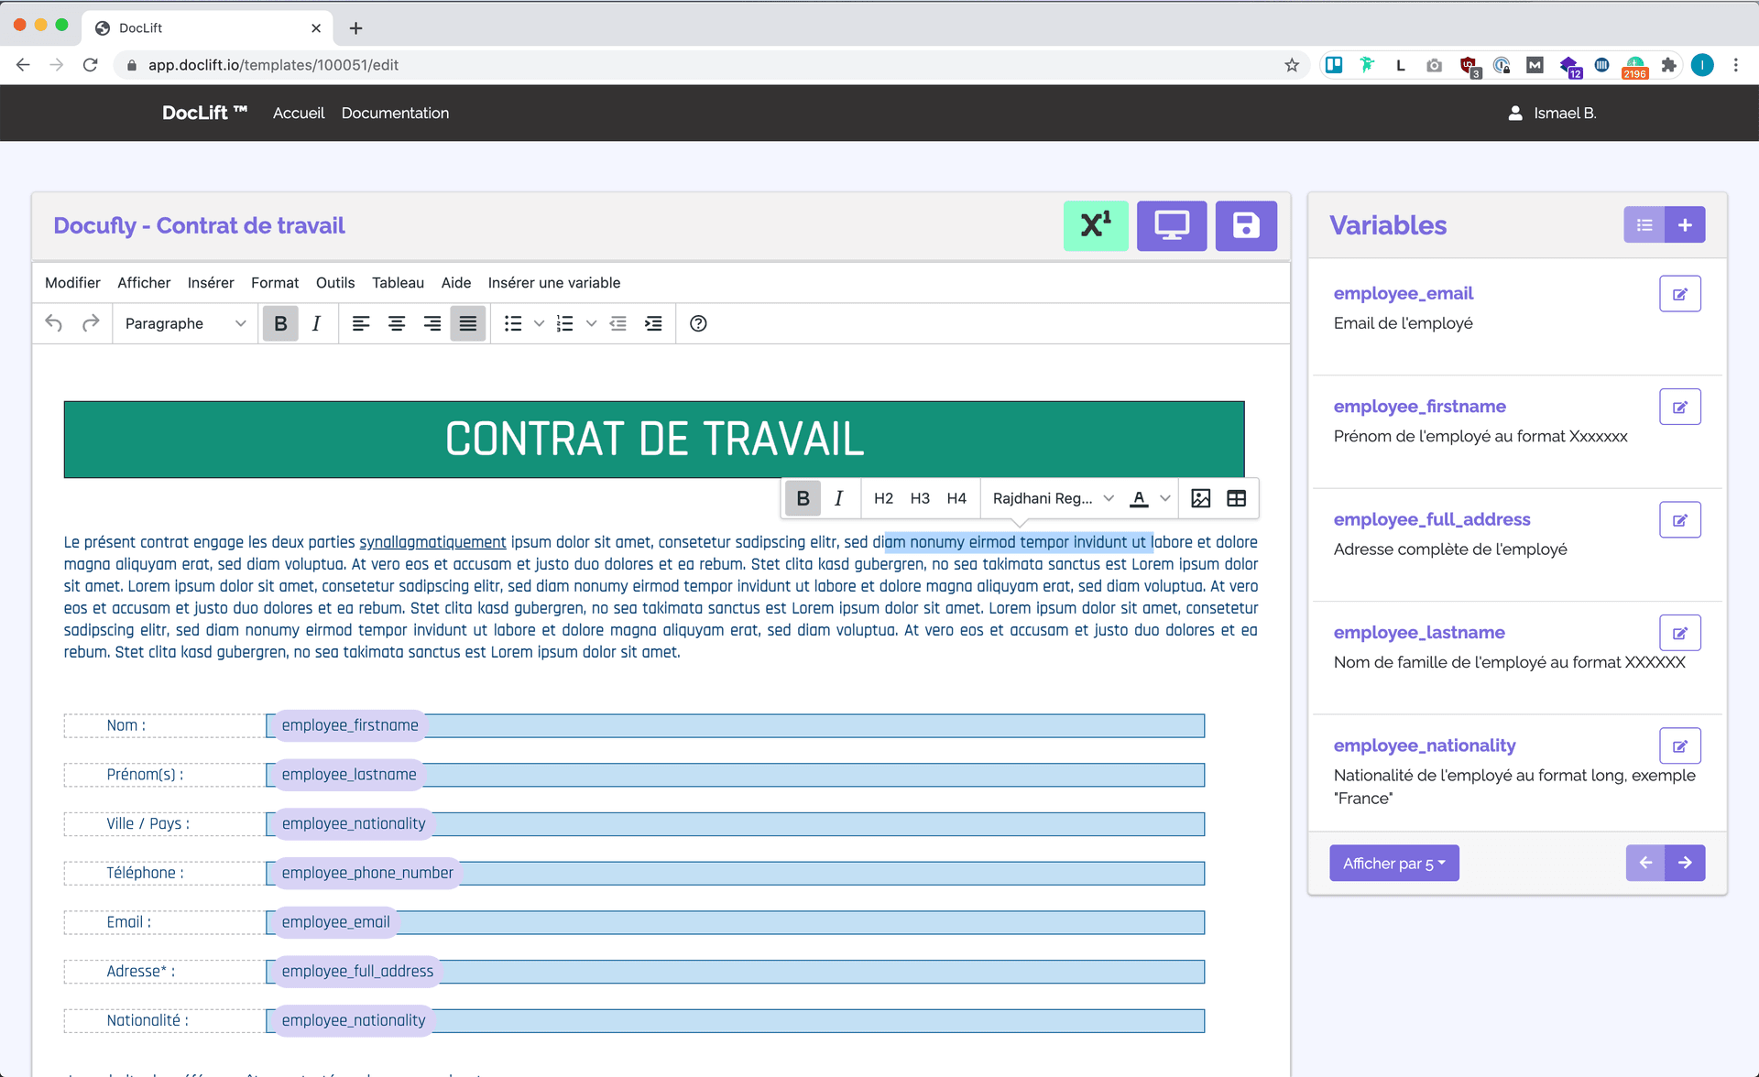Image resolution: width=1759 pixels, height=1077 pixels.
Task: Open the Paragraphe style dropdown
Action: click(183, 323)
